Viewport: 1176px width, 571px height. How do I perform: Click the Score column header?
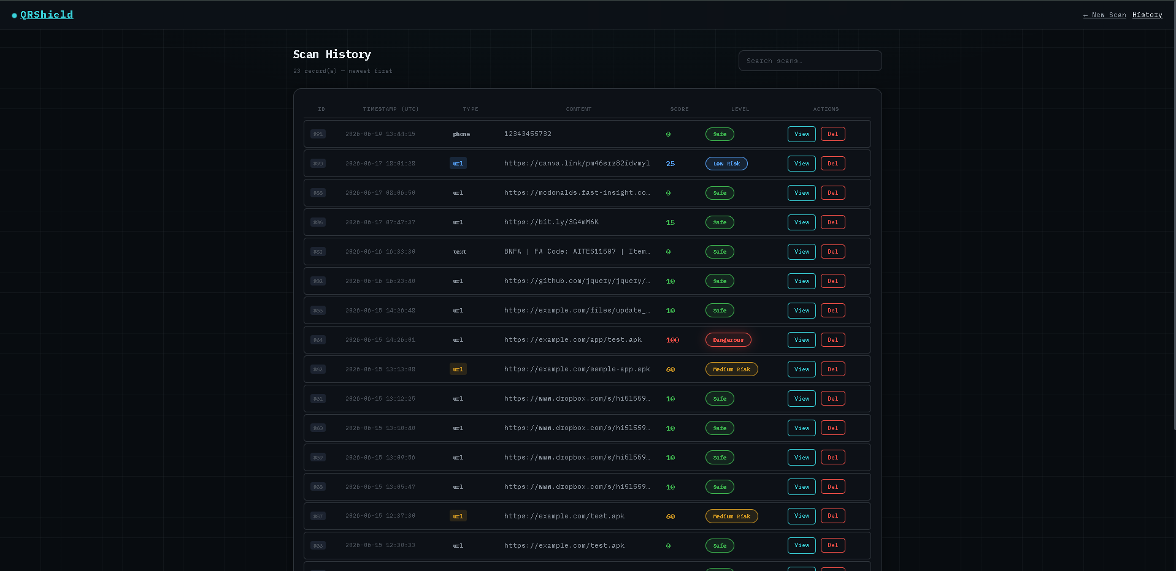click(679, 110)
